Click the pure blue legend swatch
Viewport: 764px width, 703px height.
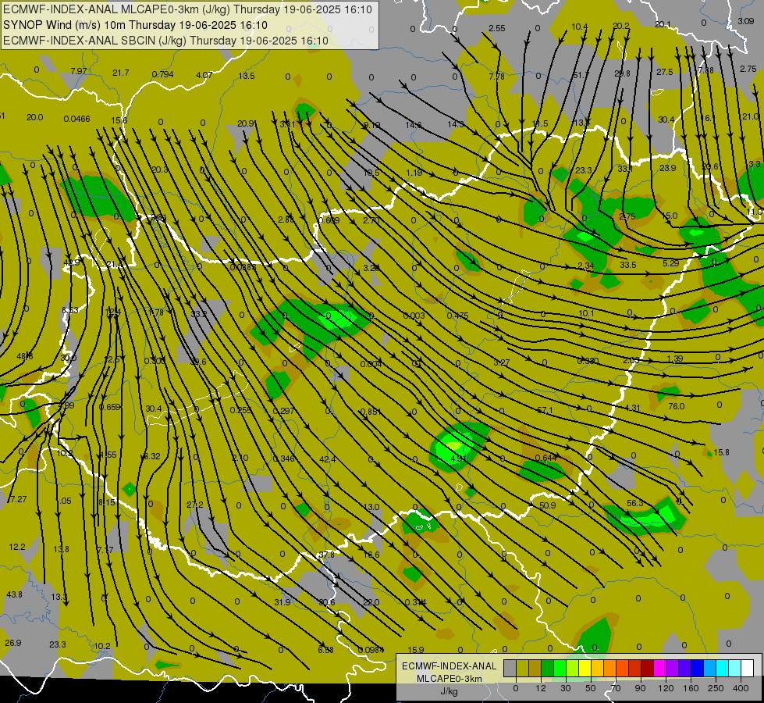698,668
